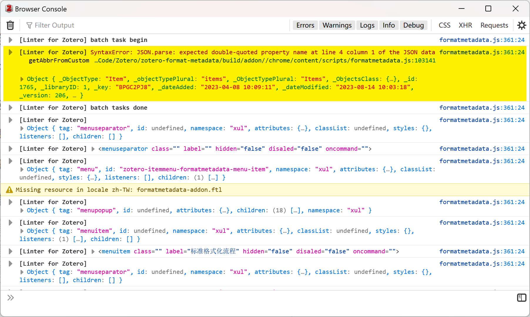Click the error arrow on yellow SyntaxError row
The image size is (530, 317).
[10, 52]
